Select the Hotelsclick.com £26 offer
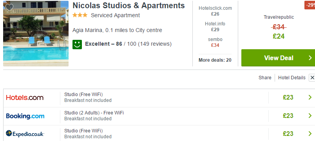 (x=215, y=11)
